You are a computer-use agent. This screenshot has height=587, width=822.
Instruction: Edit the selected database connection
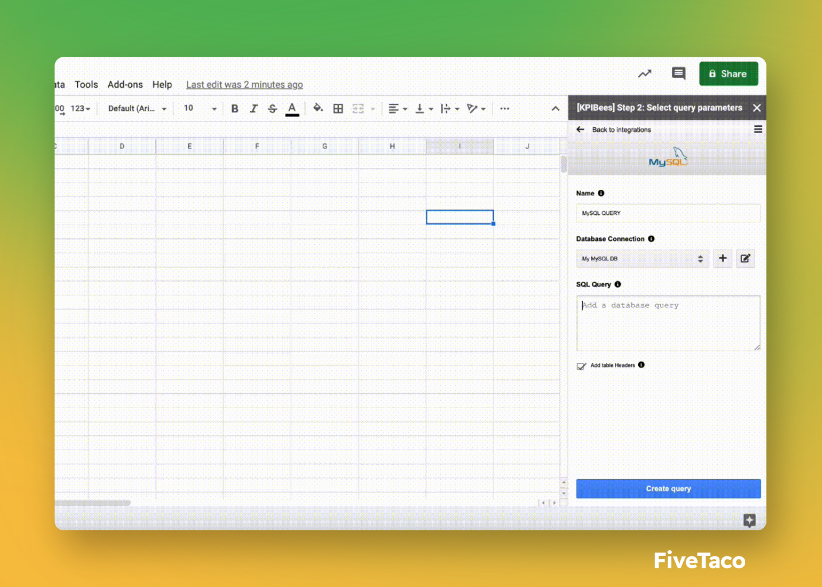pyautogui.click(x=745, y=259)
